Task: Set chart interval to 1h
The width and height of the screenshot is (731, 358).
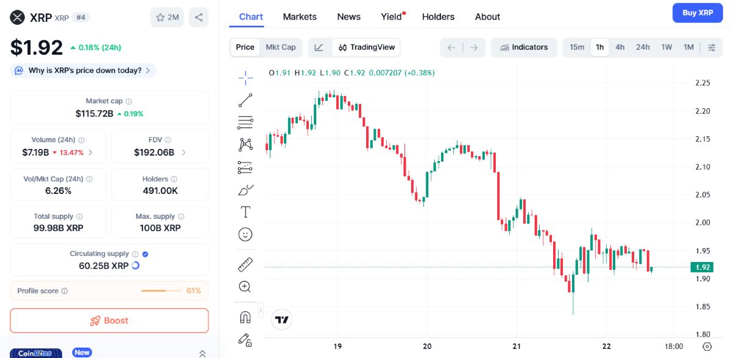Action: [600, 47]
